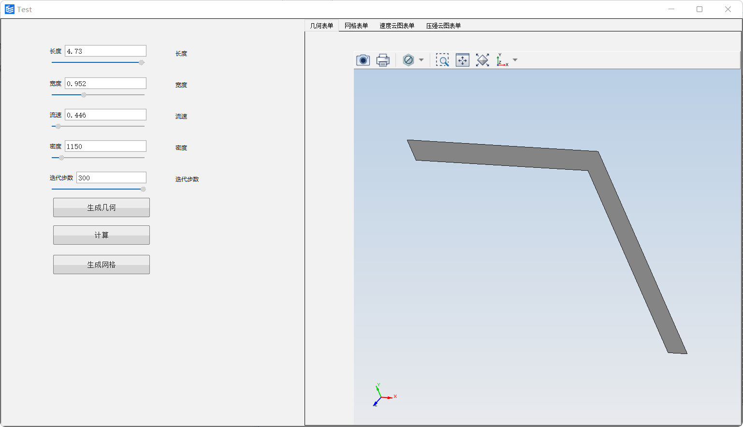The width and height of the screenshot is (743, 427).
Task: Focus the 迭代步数 input field showing 300
Action: 111,177
